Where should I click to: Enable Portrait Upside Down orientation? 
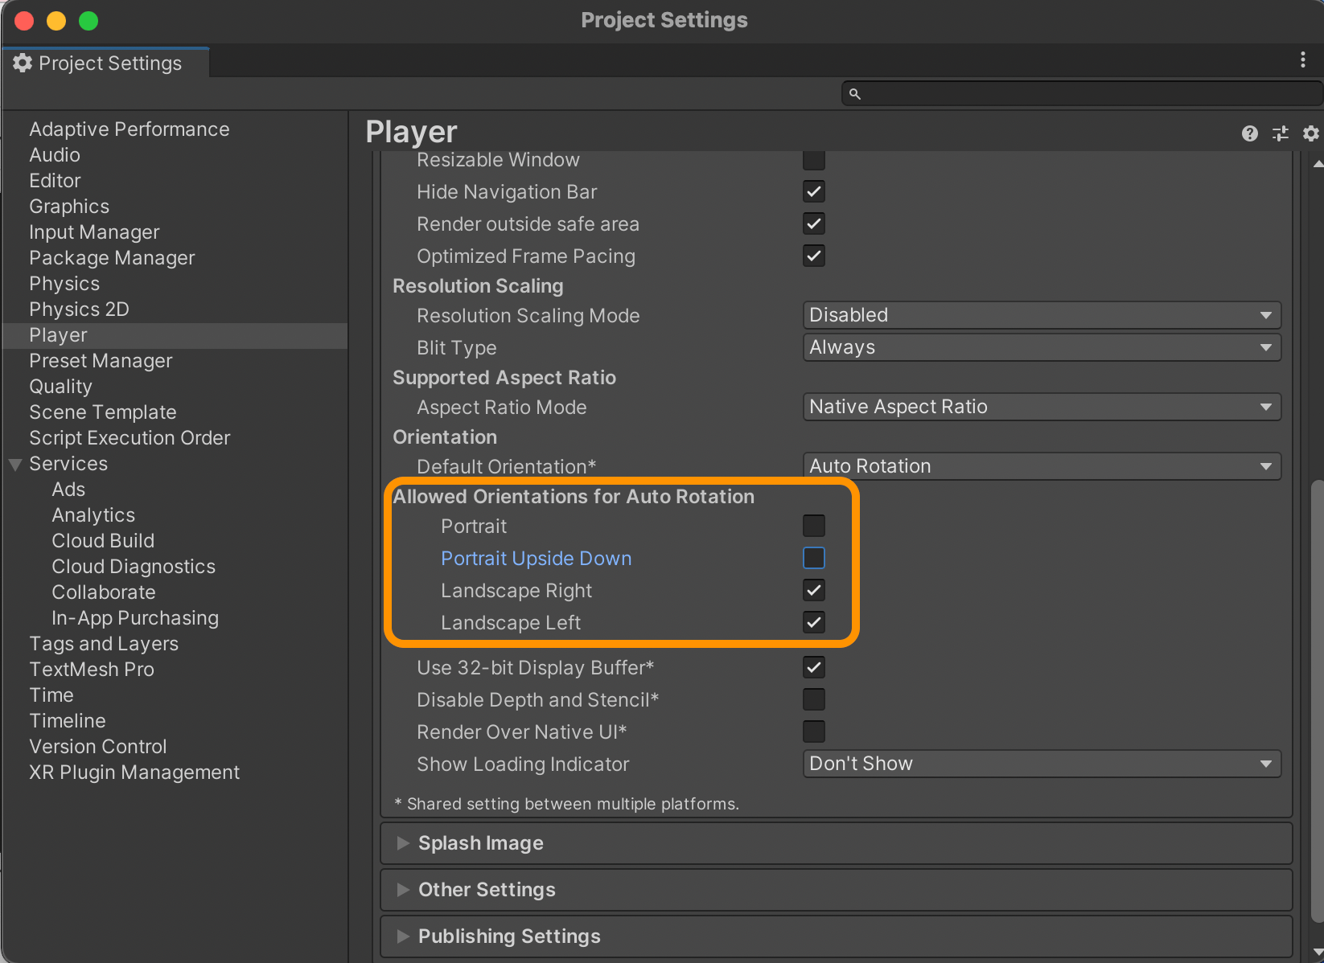(x=813, y=557)
